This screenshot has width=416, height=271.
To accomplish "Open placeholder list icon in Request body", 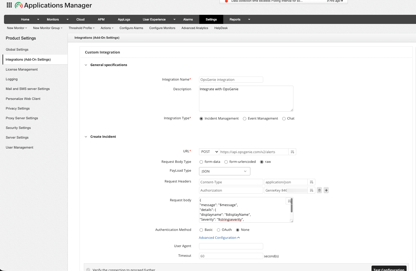I will tap(289, 201).
